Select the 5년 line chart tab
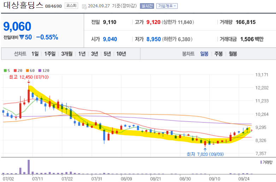The image size is (276, 182). pos(107,54)
